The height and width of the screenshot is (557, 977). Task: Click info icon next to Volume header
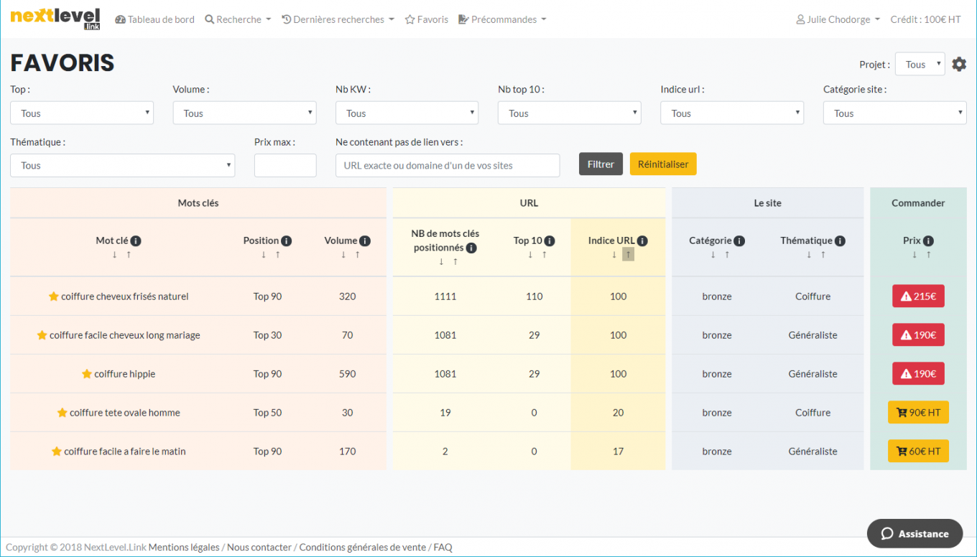coord(365,241)
